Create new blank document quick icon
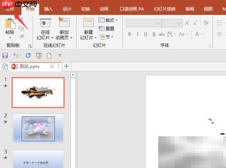 click(x=49, y=56)
